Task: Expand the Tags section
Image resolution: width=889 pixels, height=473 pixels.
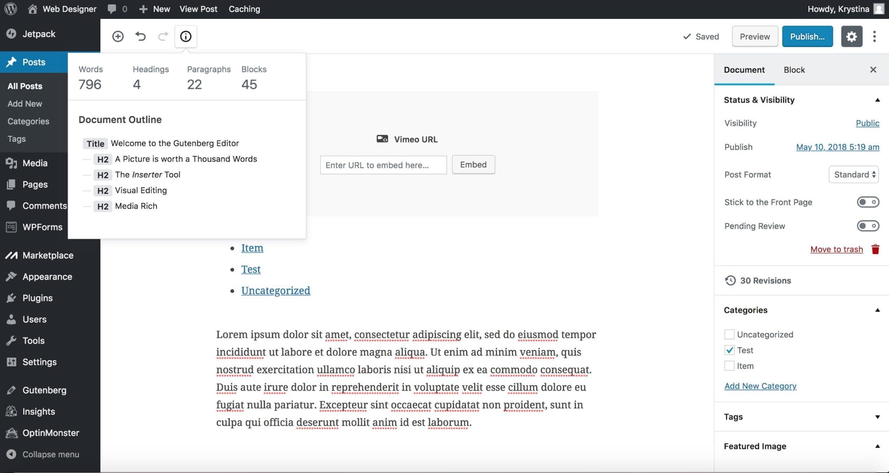Action: point(878,416)
